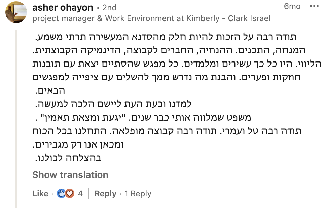Open the three-dot comment options menu
This screenshot has width=325, height=208.
pos(314,6)
